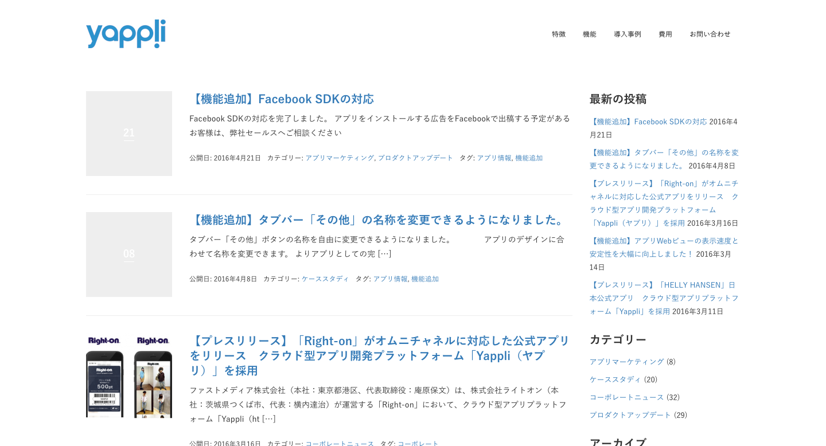
Task: Click アプリ情報 tag under Facebook SDK post
Action: (x=494, y=158)
